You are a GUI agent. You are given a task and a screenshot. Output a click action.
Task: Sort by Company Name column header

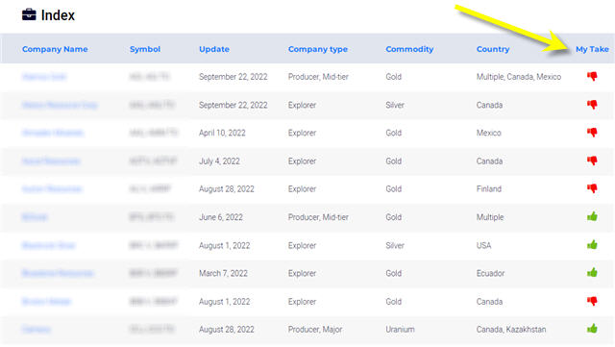tap(55, 49)
